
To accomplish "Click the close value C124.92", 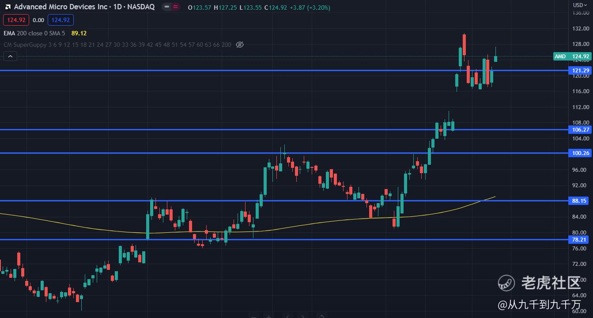I will (276, 8).
